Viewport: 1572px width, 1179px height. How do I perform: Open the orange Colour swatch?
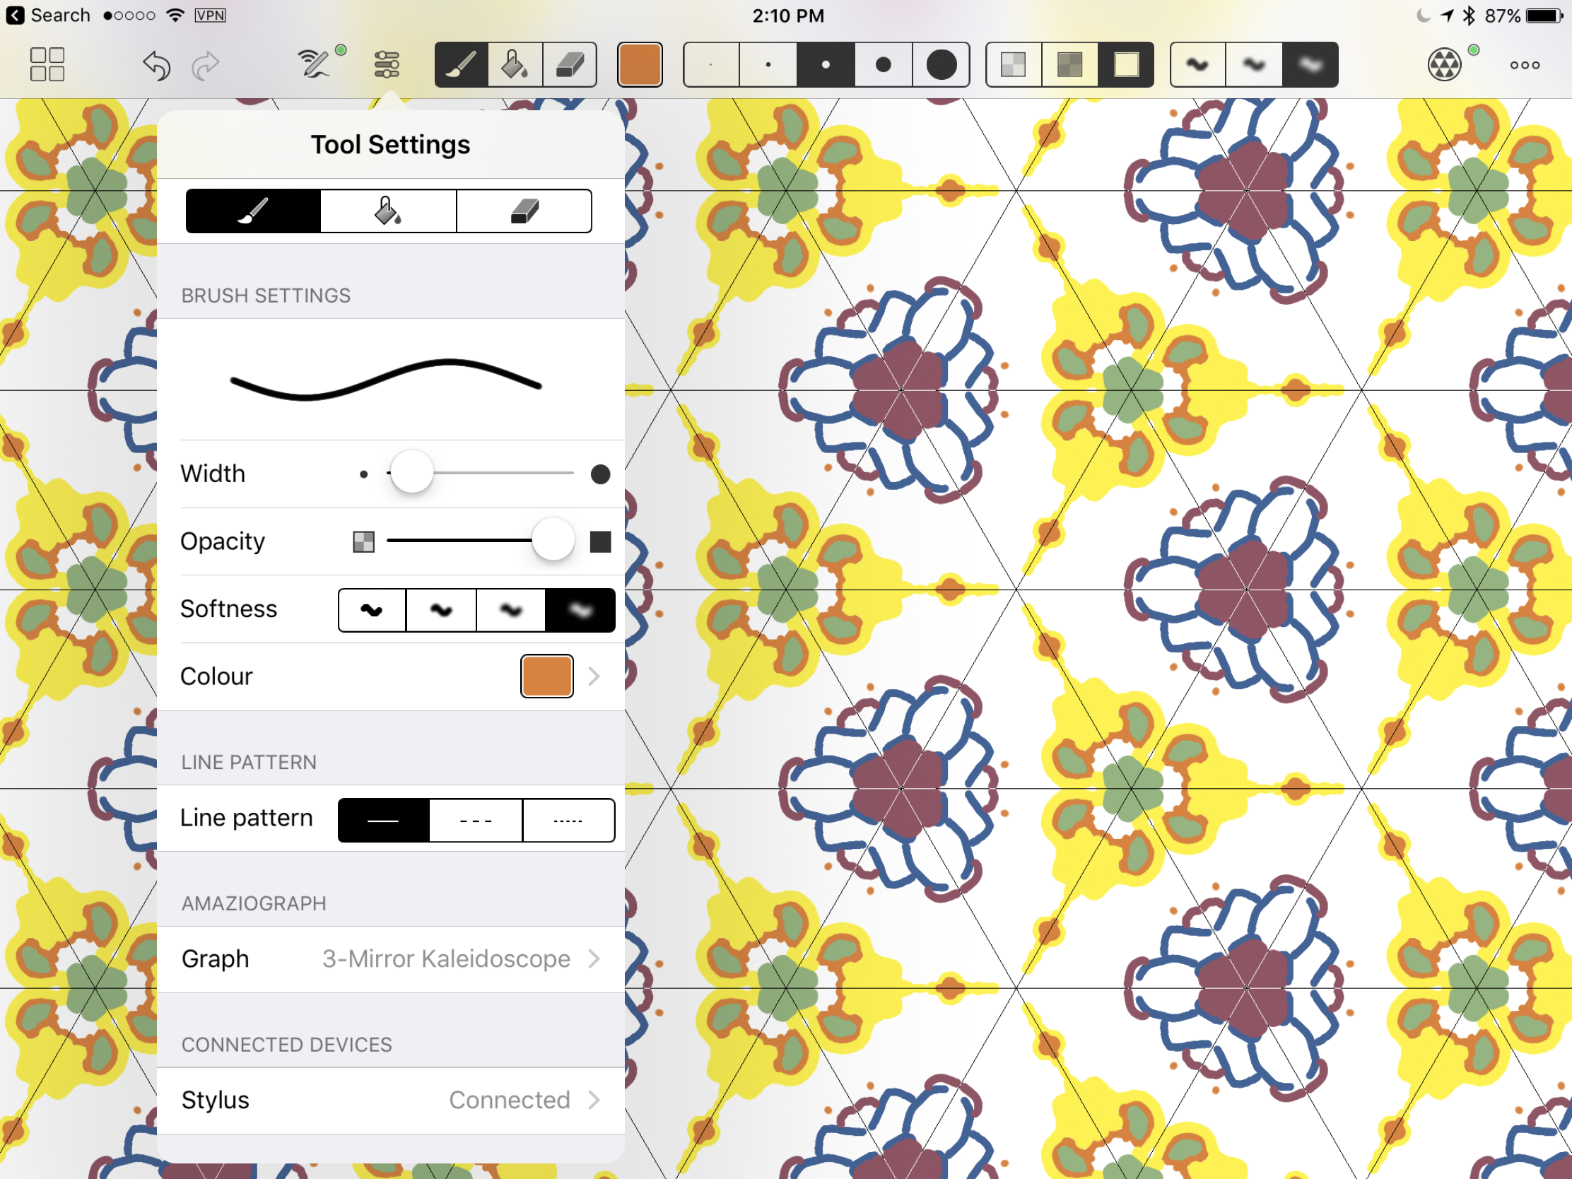[x=545, y=675]
